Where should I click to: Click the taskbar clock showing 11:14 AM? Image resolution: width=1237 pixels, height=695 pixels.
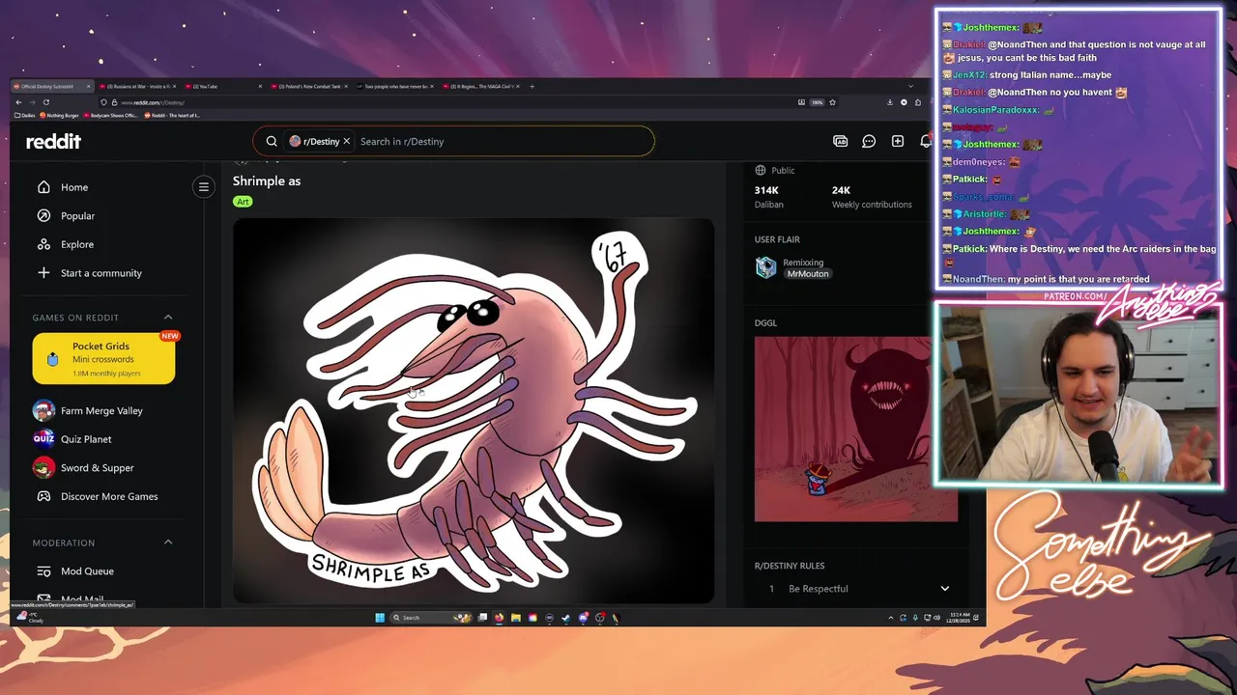tap(959, 618)
